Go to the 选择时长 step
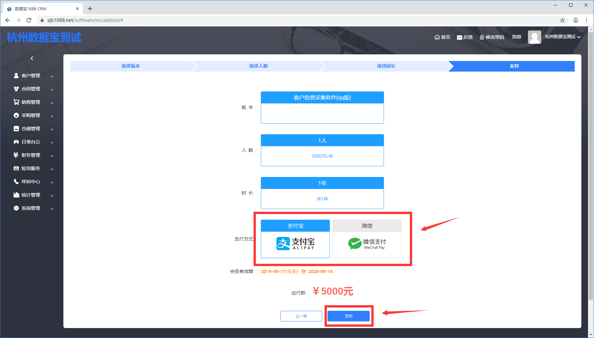The height and width of the screenshot is (338, 594). point(386,66)
